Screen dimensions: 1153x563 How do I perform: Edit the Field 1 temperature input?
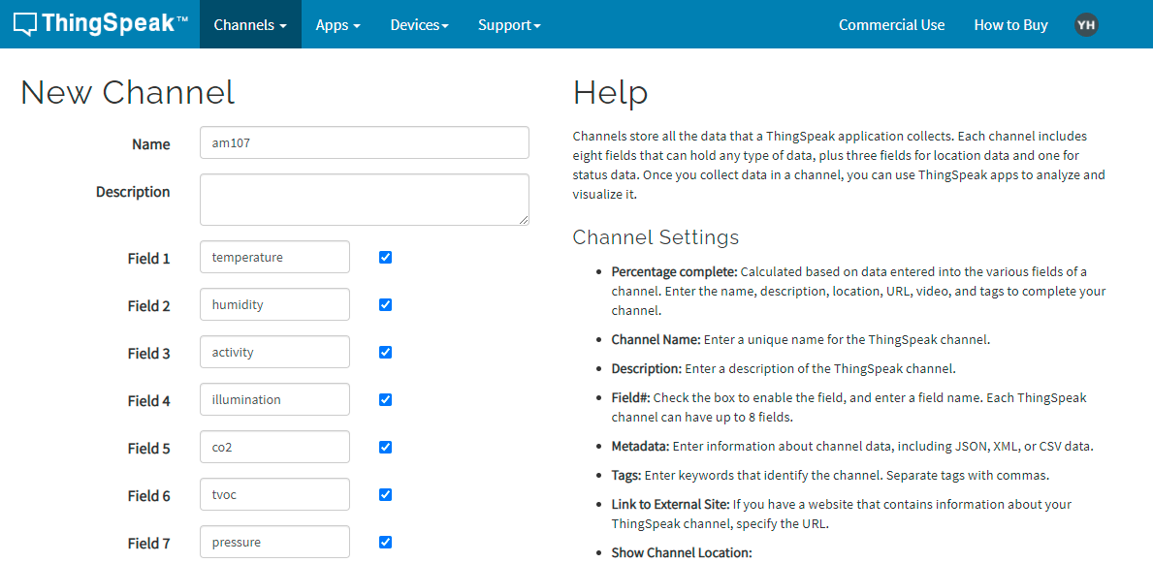coord(275,257)
